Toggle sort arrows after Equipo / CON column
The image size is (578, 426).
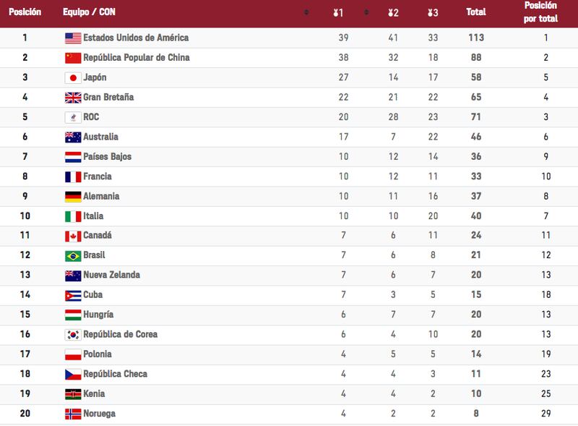click(306, 12)
